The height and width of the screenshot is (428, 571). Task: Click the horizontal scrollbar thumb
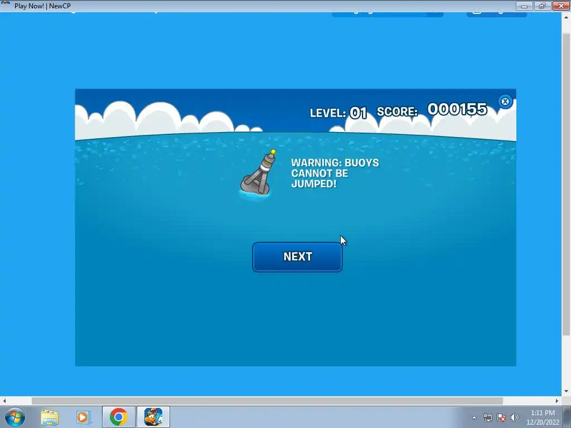[267, 401]
